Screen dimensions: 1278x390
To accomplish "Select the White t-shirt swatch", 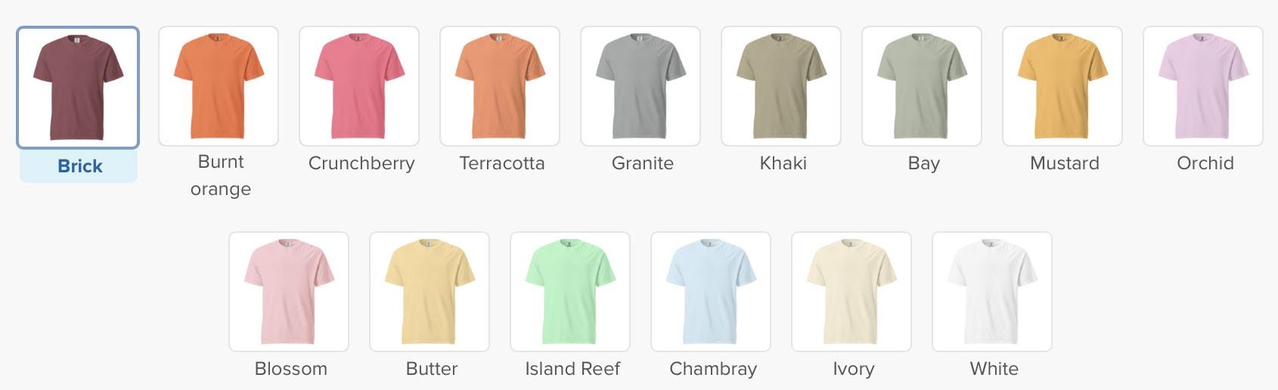I will pyautogui.click(x=992, y=292).
